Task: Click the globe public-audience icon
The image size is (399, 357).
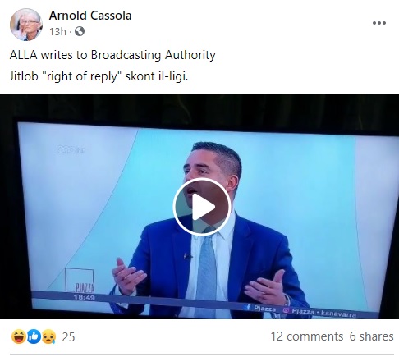Action: point(80,31)
